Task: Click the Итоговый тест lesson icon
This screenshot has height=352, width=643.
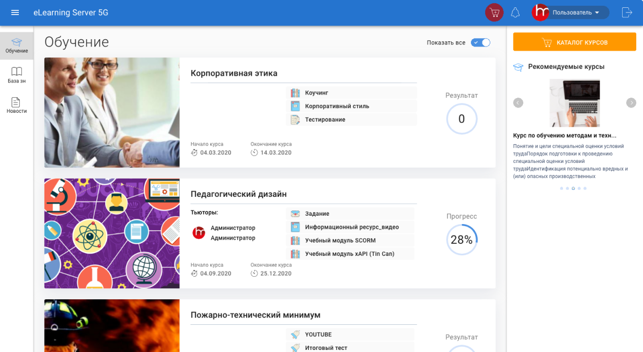Action: tap(295, 348)
